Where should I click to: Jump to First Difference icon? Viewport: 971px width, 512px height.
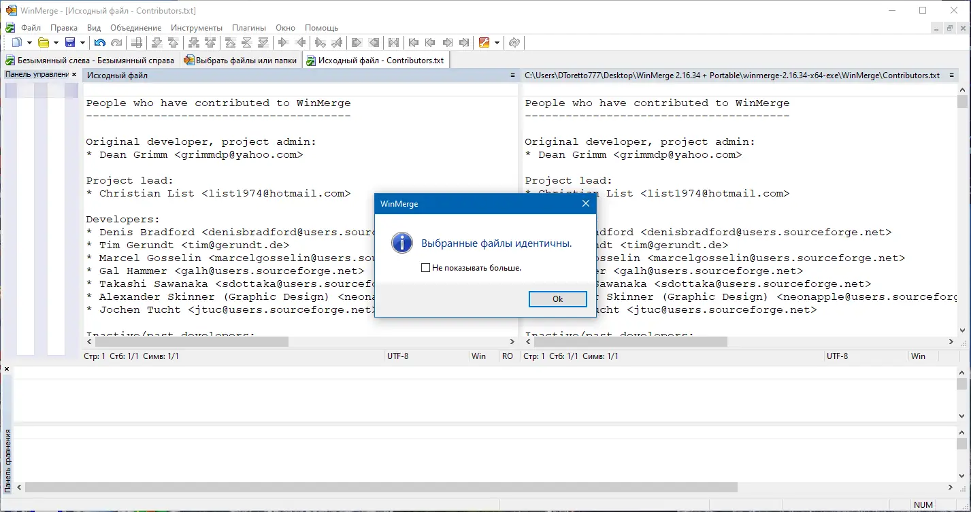pos(230,42)
